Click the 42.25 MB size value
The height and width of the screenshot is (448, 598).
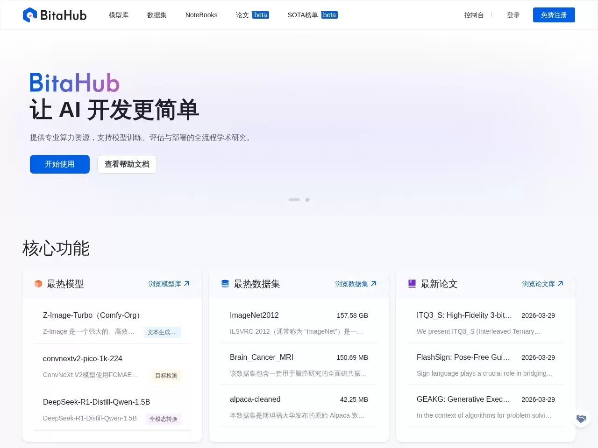pos(354,399)
